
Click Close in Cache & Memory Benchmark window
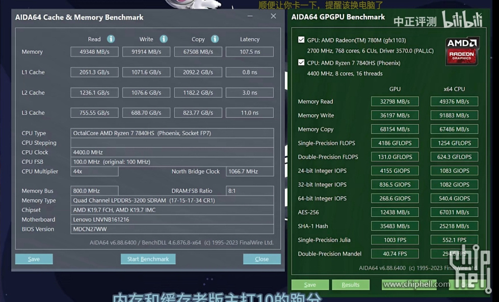pyautogui.click(x=261, y=259)
